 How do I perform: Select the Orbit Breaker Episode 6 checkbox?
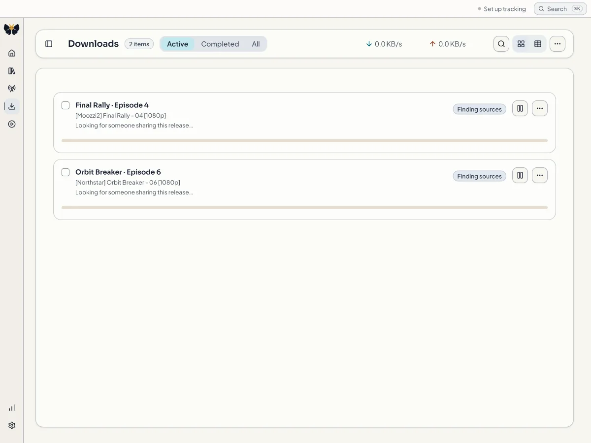pyautogui.click(x=66, y=172)
